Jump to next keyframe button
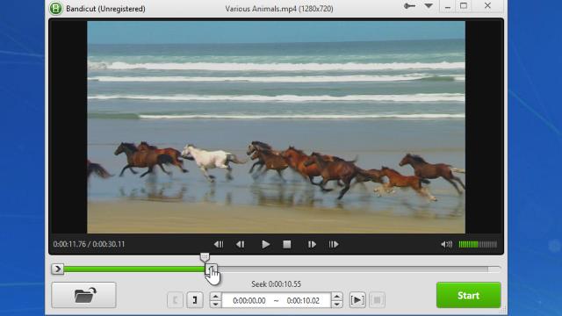The image size is (562, 316). 334,244
